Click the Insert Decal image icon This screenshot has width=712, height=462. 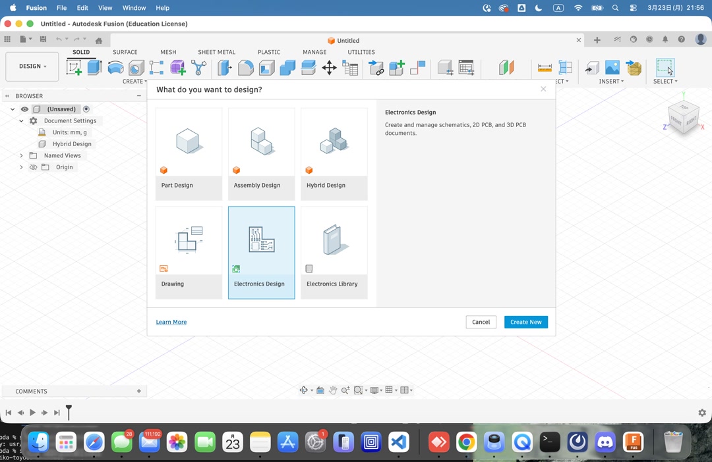point(612,68)
